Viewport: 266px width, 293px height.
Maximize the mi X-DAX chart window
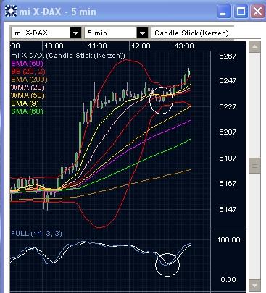(x=241, y=12)
